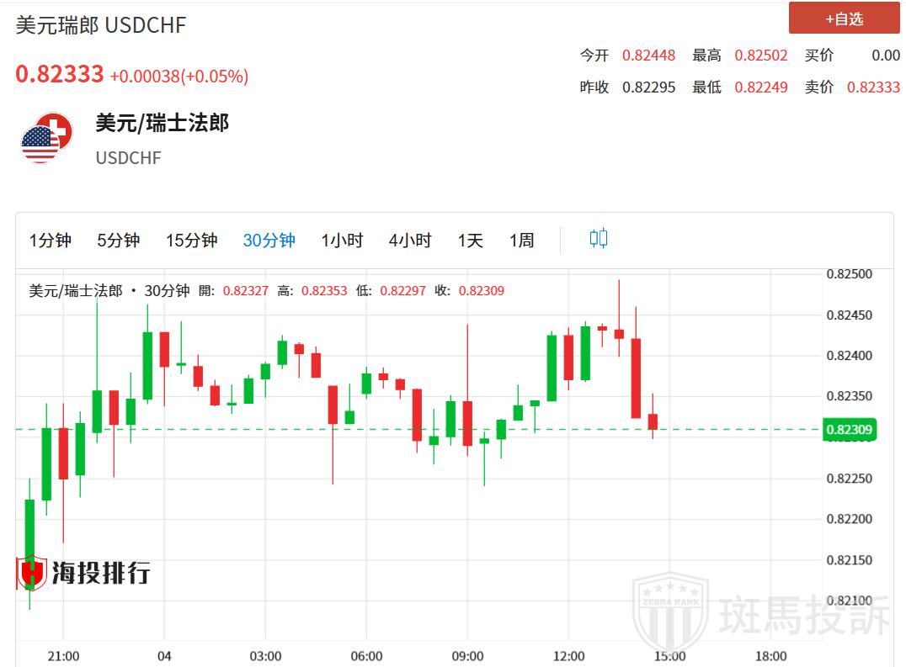Switch chart to 1小时 interval
906x667 pixels.
[342, 241]
